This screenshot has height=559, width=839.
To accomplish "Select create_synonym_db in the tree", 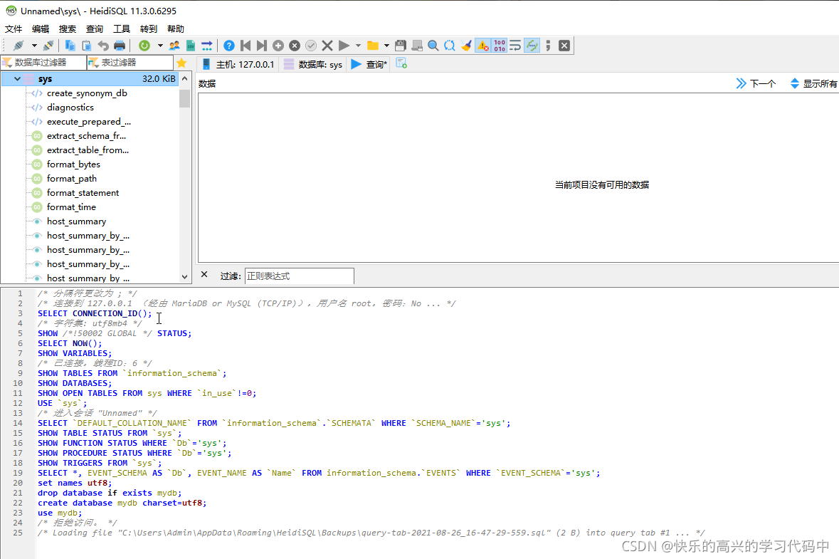I will 88,93.
